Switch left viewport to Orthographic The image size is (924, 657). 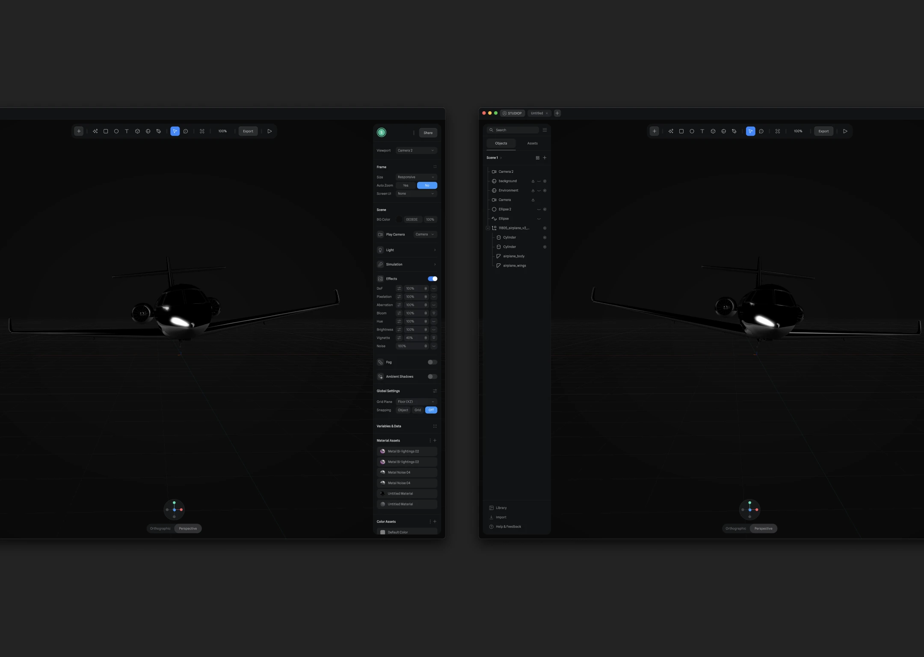[160, 529]
